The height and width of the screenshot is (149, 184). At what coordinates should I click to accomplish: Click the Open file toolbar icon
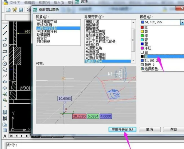(15, 10)
